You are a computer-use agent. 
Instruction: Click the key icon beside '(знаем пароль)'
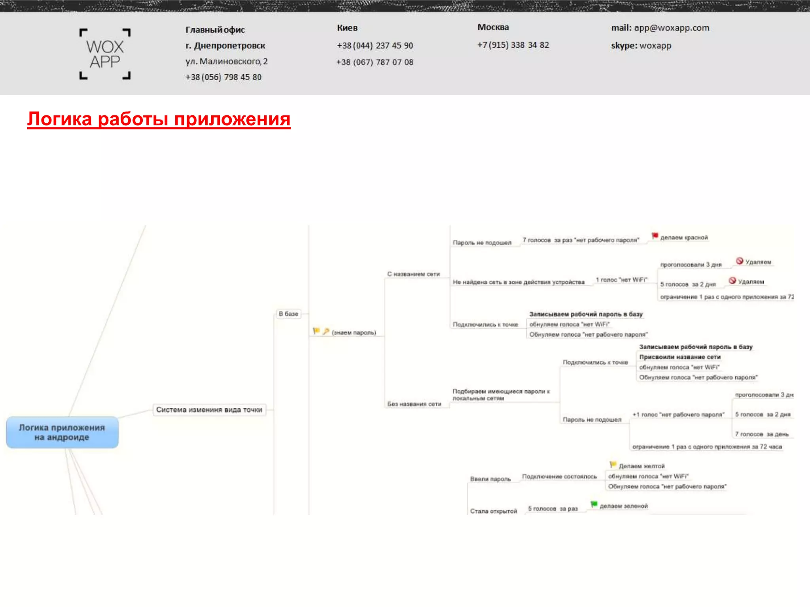click(326, 332)
